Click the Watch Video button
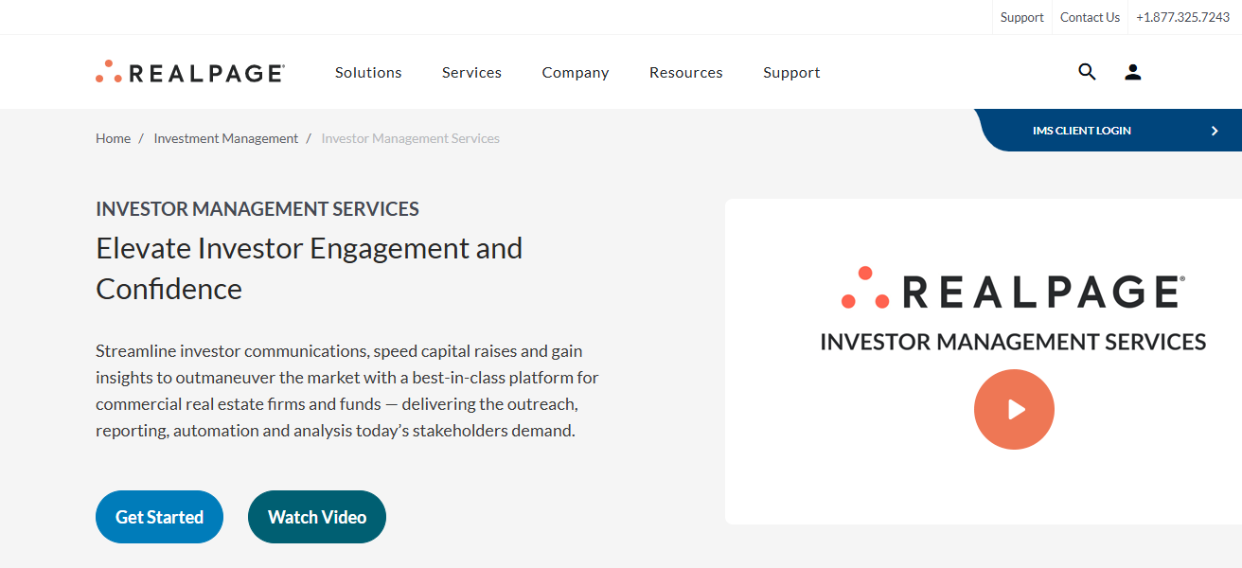Screen dimensions: 1242x568 [316, 517]
